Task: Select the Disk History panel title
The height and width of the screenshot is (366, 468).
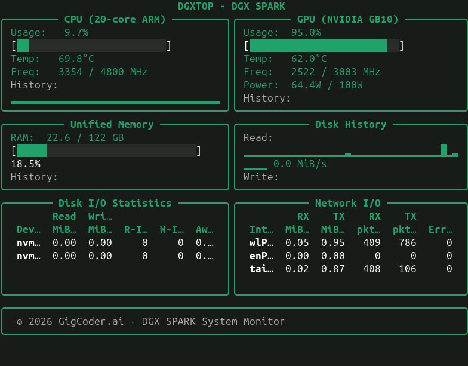Action: point(351,124)
